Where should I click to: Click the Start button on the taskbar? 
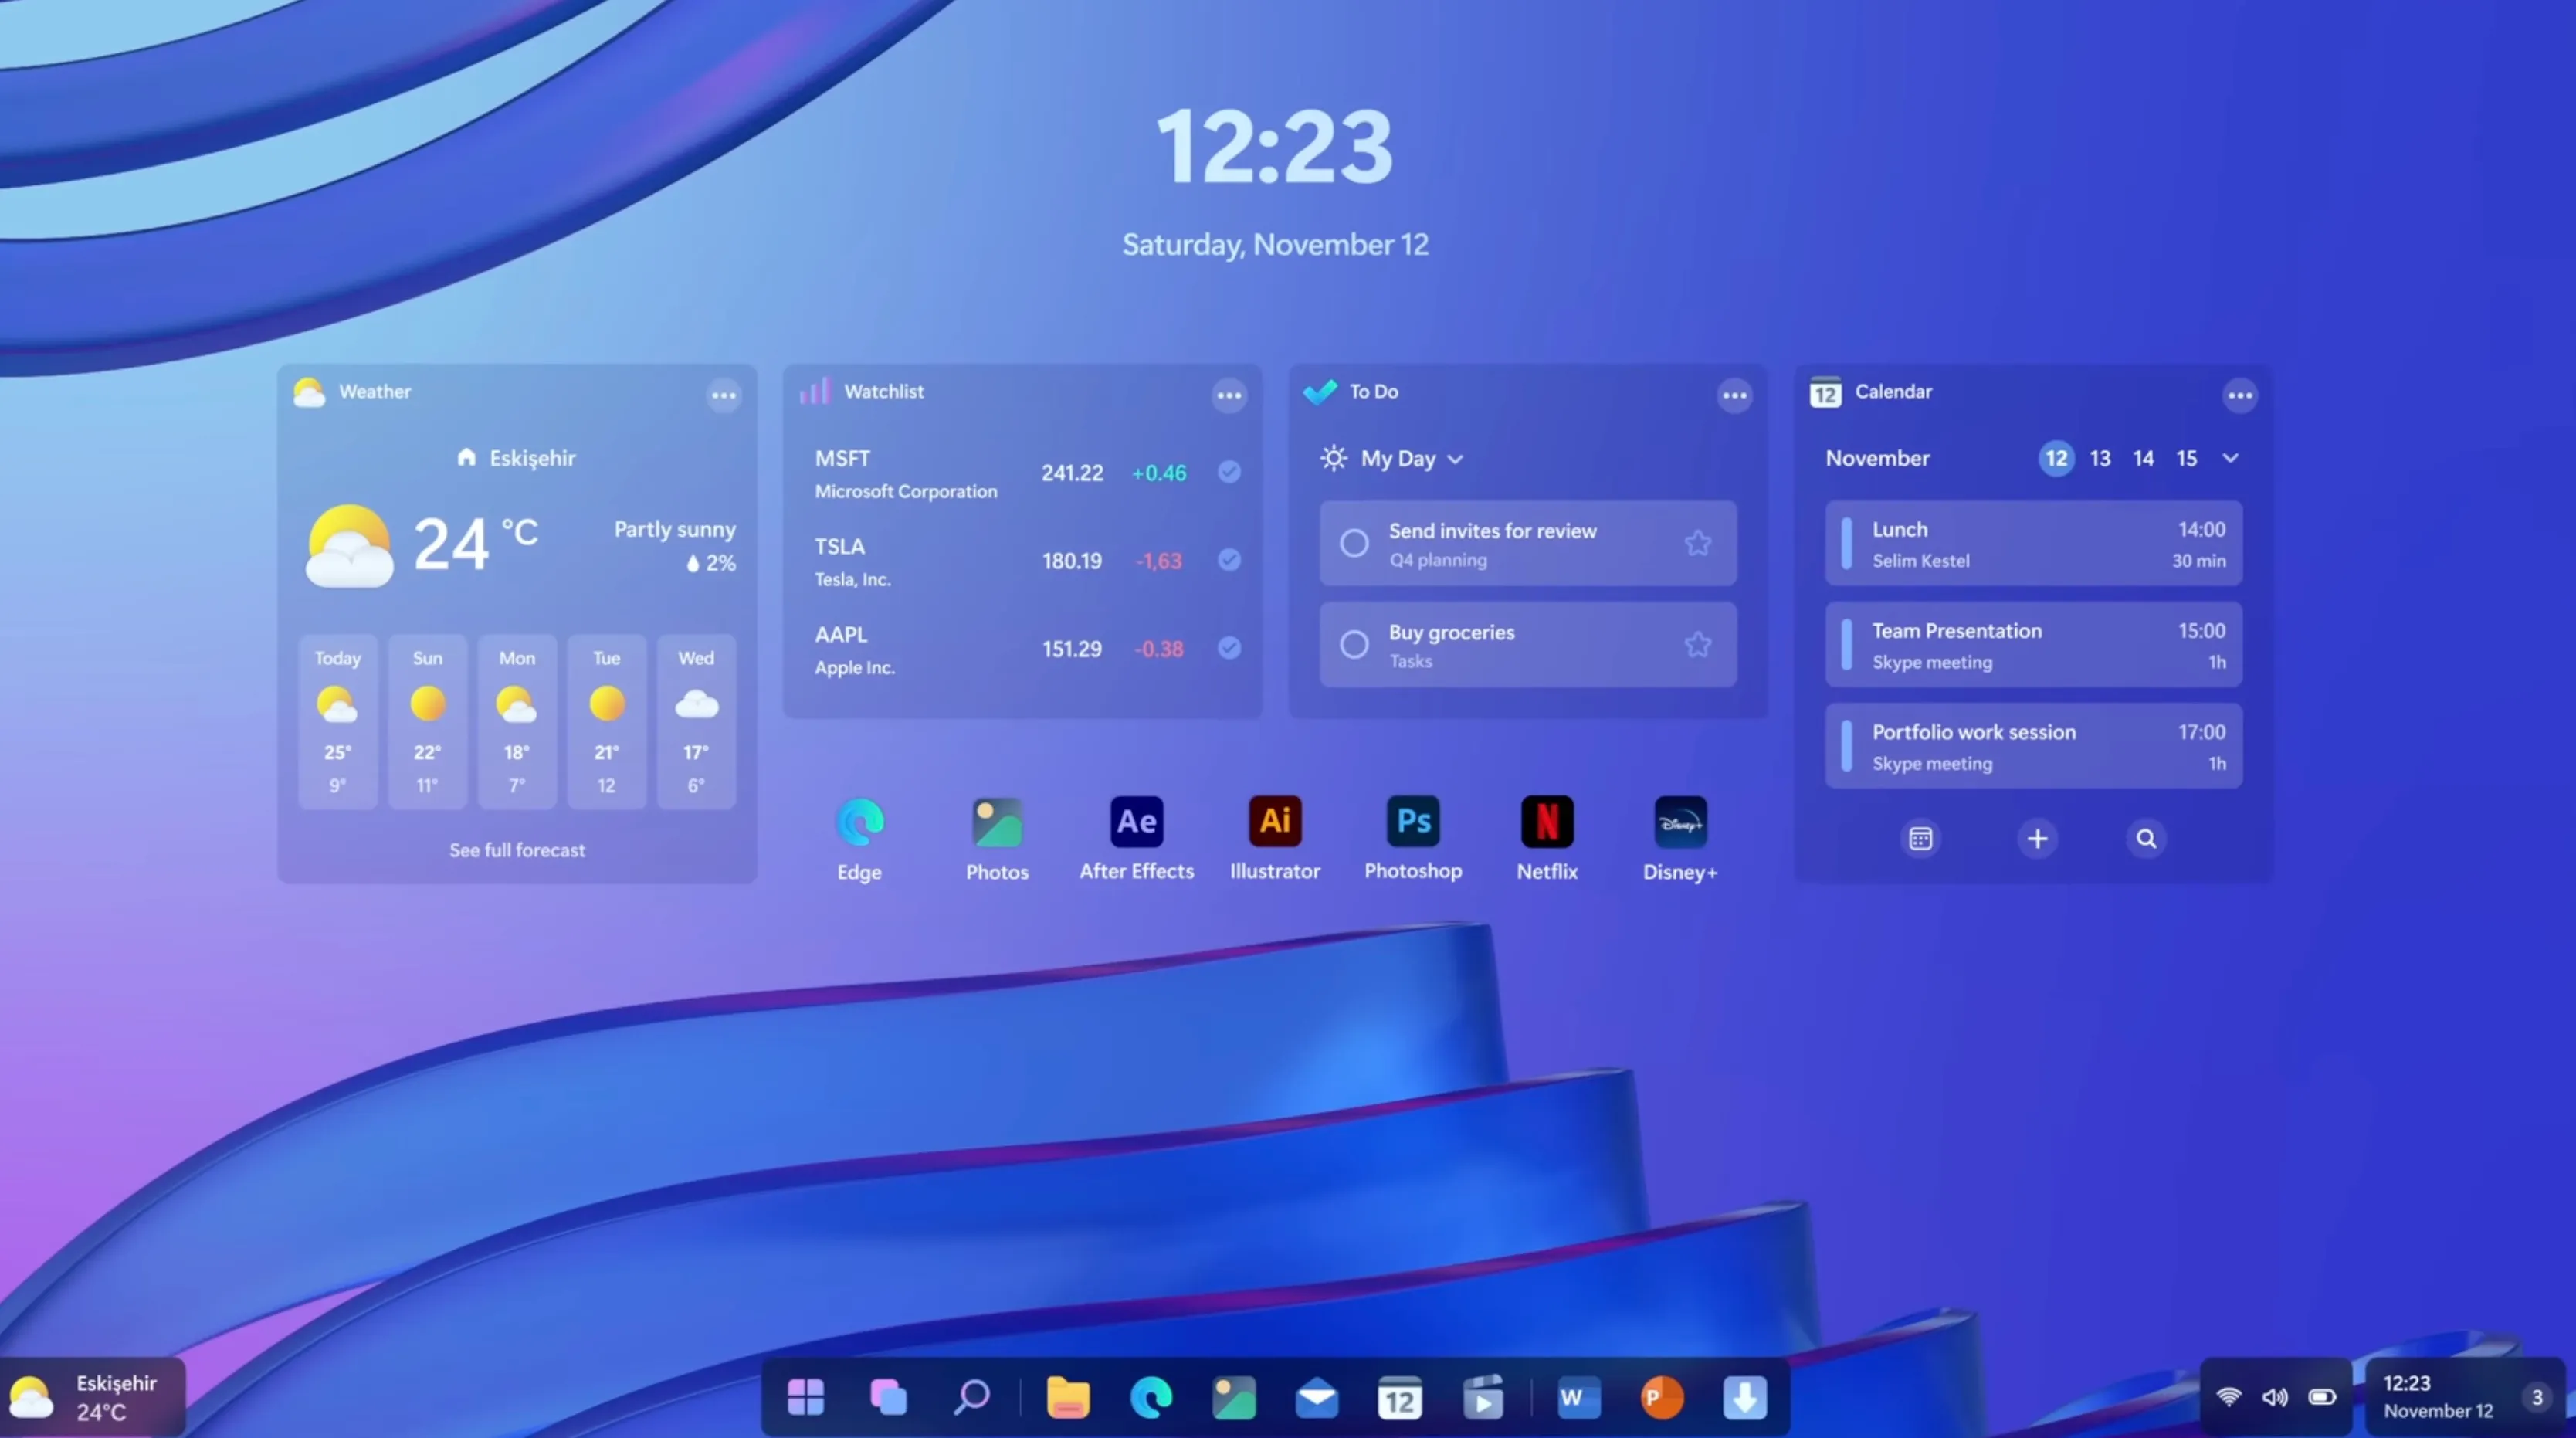806,1397
